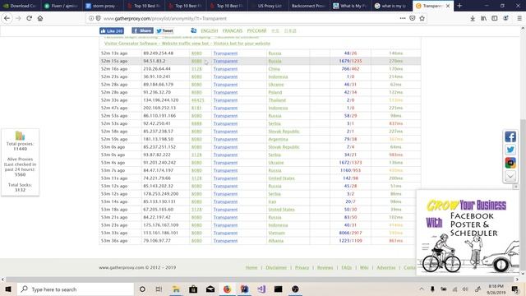Go back with the browser back arrow
Screen dimensions: 526x296
pyautogui.click(x=7, y=18)
